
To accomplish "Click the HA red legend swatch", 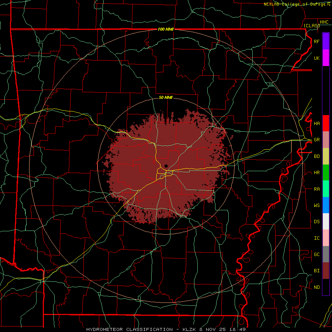I will point(326,123).
